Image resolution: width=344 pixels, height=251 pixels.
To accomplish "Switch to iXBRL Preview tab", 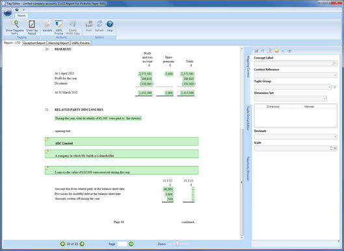I will 81,43.
